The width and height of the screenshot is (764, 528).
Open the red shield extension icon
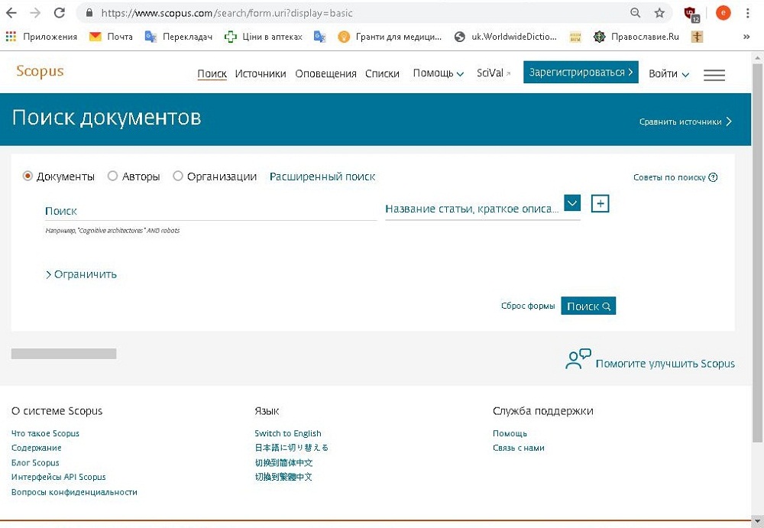tap(691, 15)
